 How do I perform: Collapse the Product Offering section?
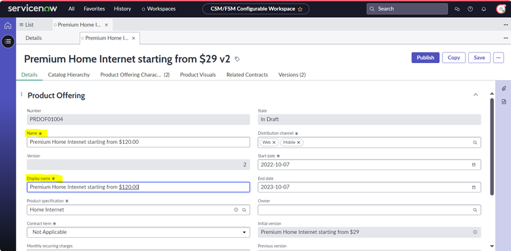click(475, 95)
